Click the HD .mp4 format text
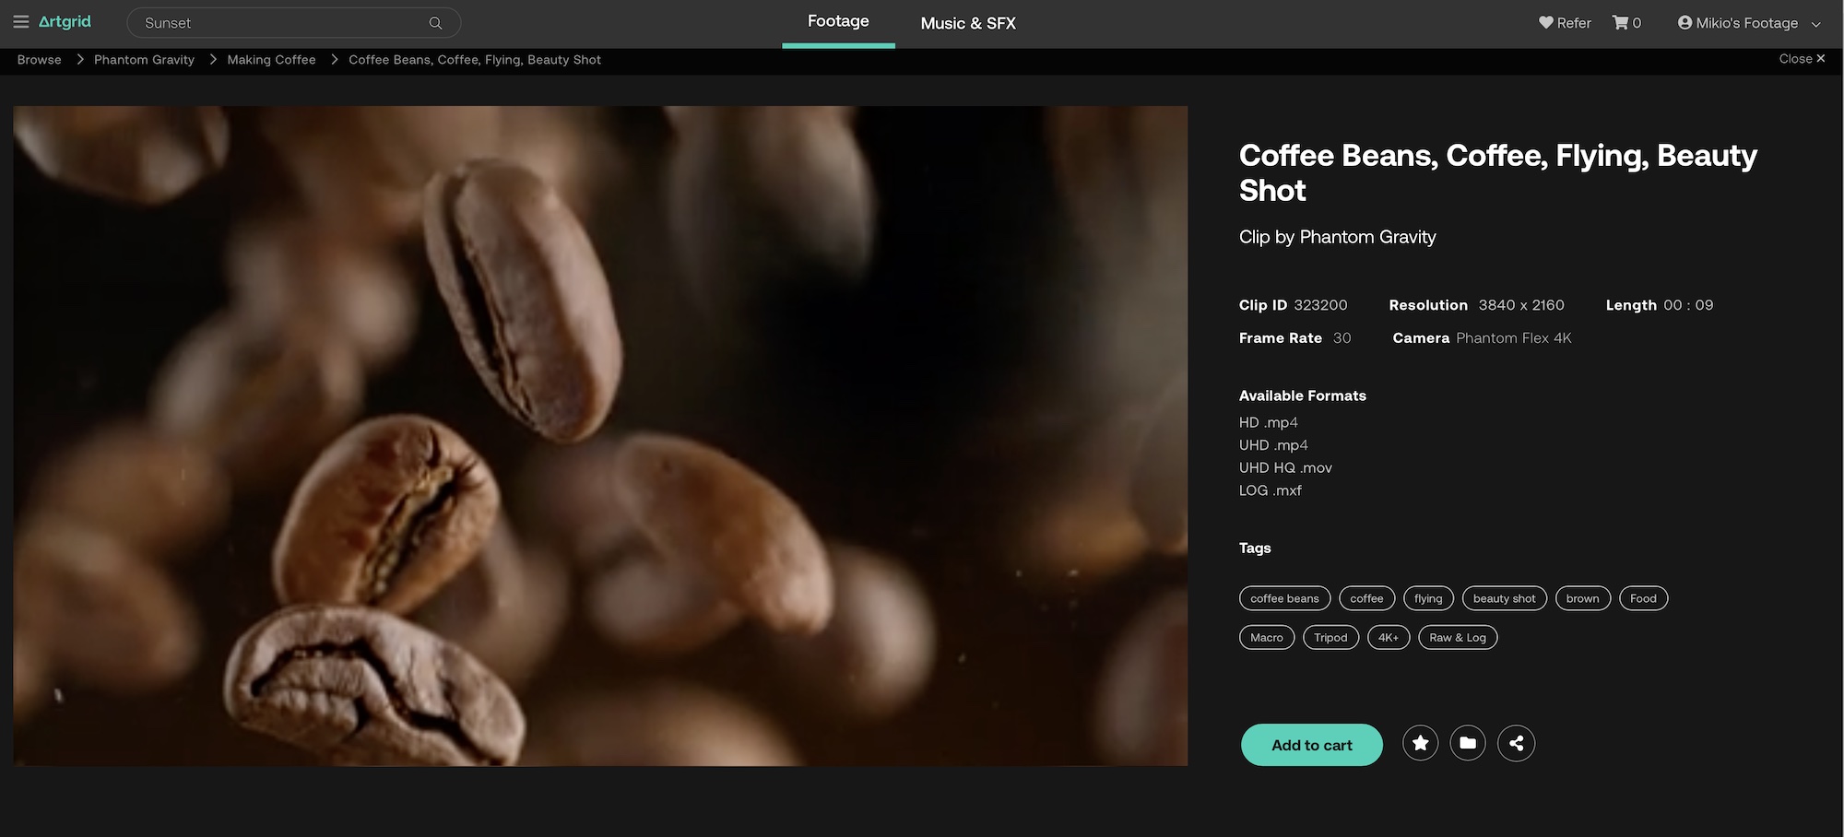This screenshot has height=837, width=1844. [x=1269, y=422]
